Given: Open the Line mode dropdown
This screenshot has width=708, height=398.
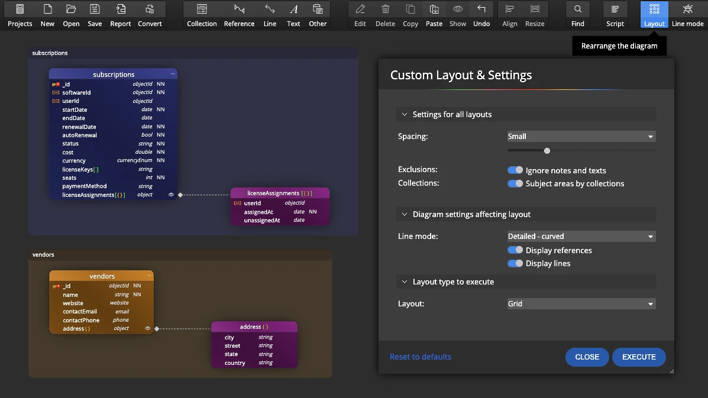Looking at the screenshot, I should click(581, 237).
